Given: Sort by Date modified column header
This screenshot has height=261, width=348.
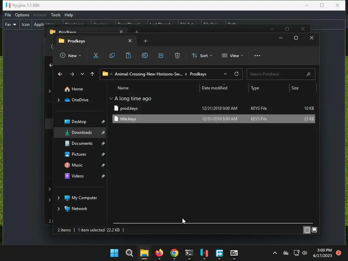Looking at the screenshot, I should pos(214,88).
